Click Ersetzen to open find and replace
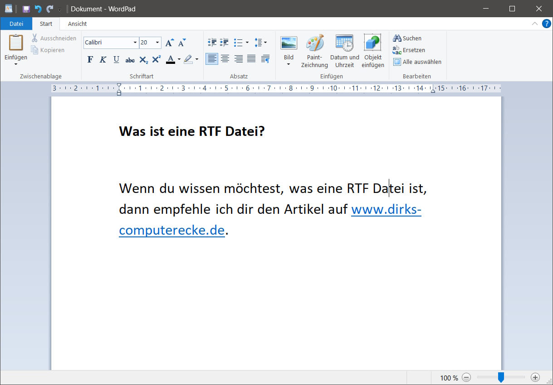The width and height of the screenshot is (553, 385). pos(412,50)
